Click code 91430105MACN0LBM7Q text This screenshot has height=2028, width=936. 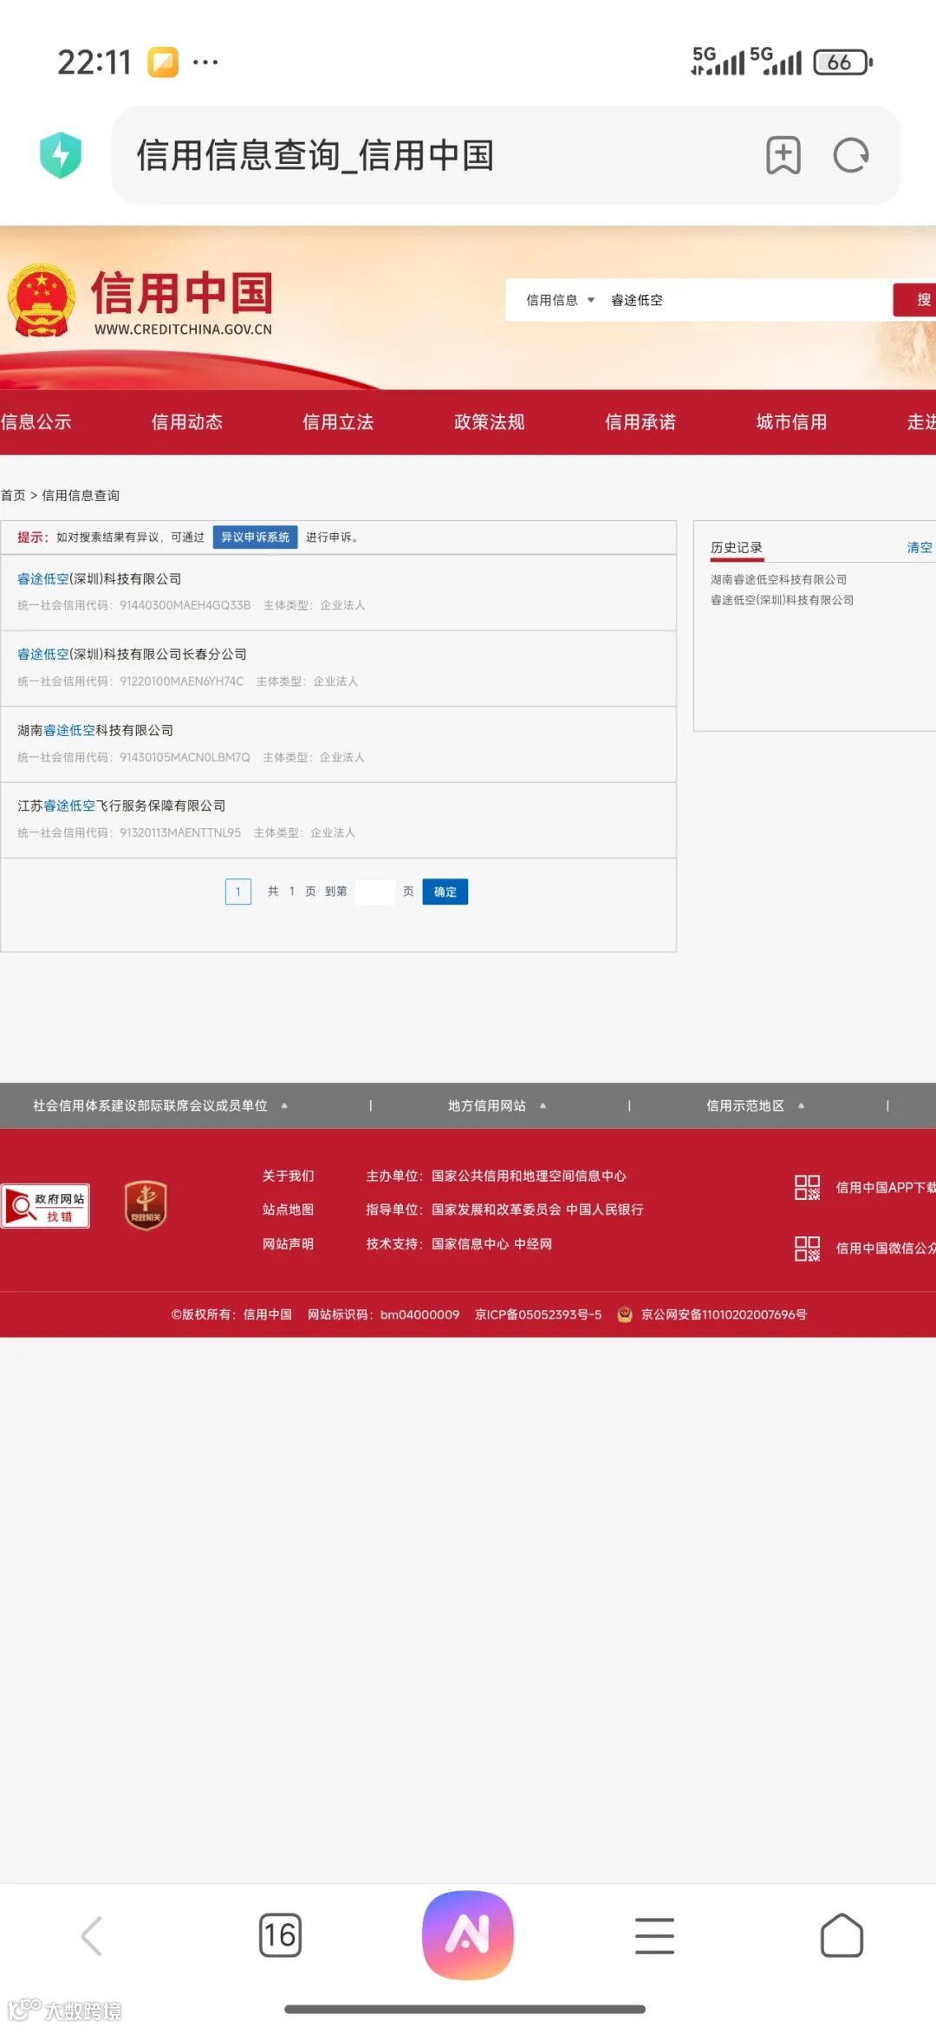[x=185, y=757]
